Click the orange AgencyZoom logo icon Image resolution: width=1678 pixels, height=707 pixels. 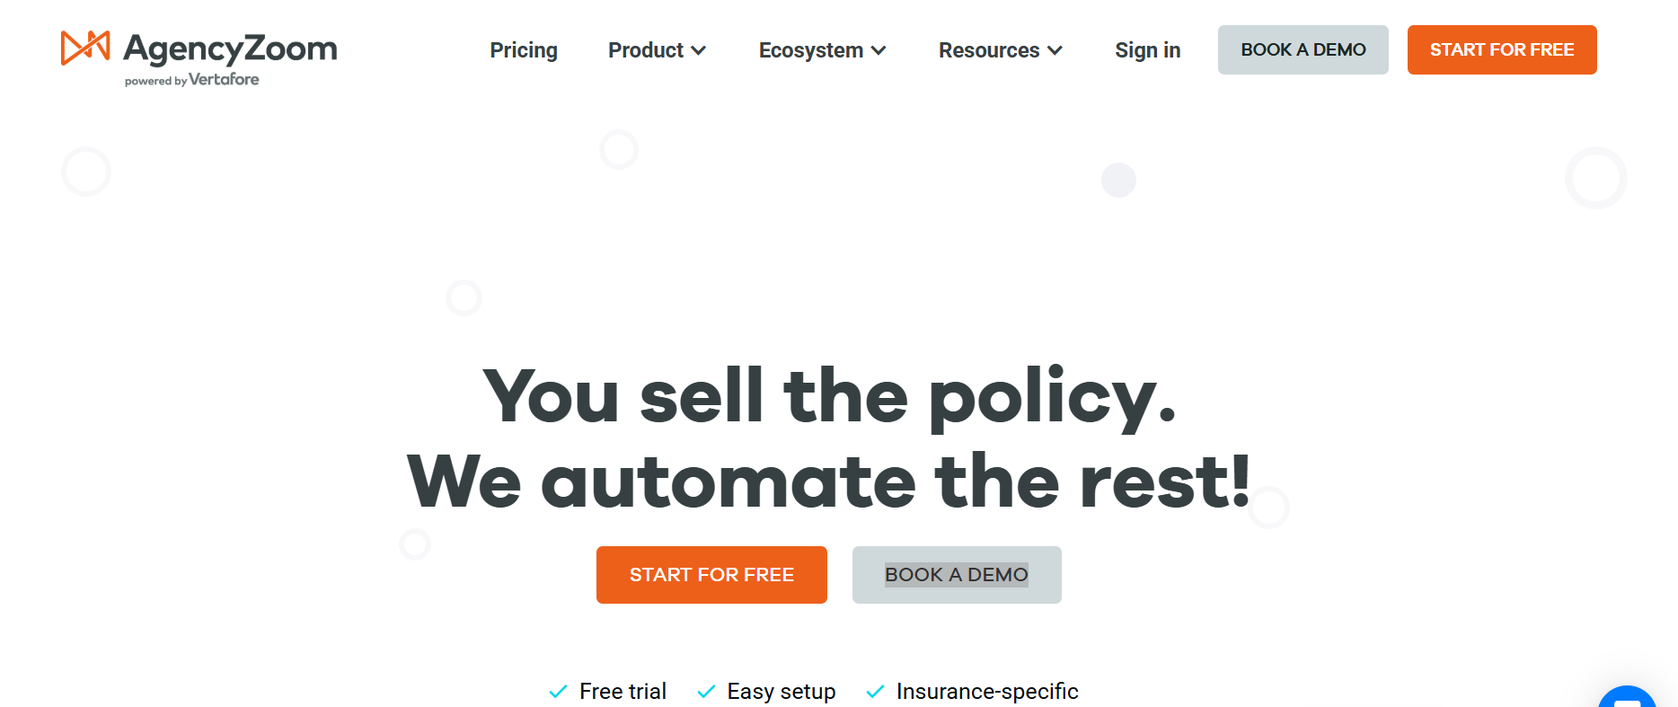(x=85, y=48)
